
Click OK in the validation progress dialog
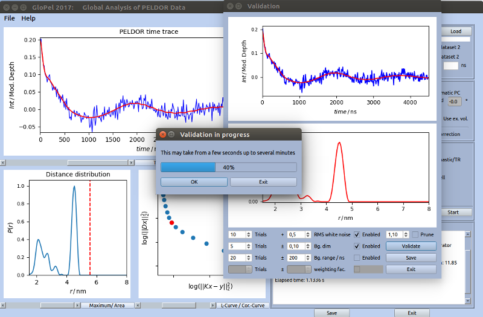tap(194, 182)
